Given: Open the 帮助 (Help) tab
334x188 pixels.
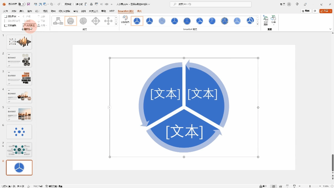Looking at the screenshot, I should click(104, 11).
